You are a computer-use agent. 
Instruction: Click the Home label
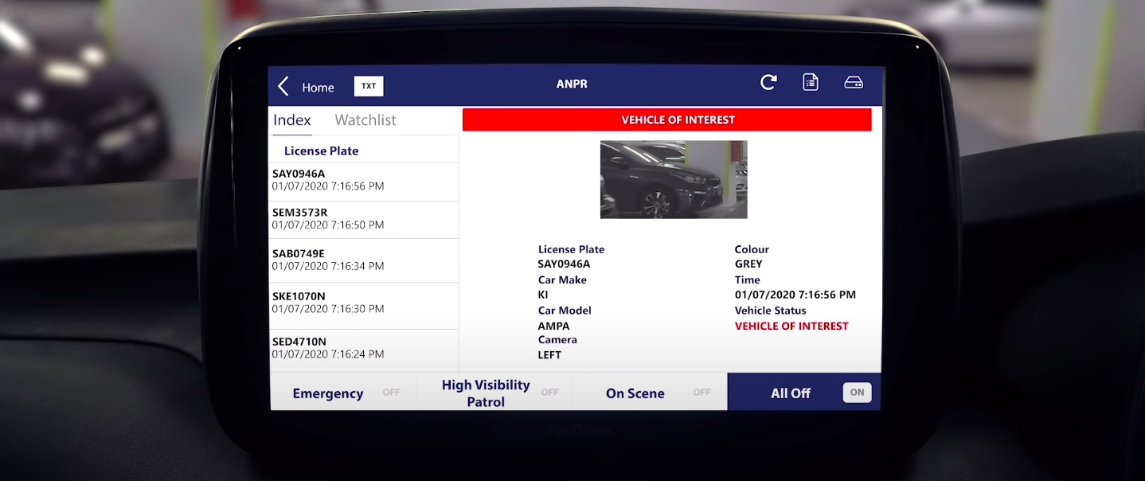tap(318, 88)
